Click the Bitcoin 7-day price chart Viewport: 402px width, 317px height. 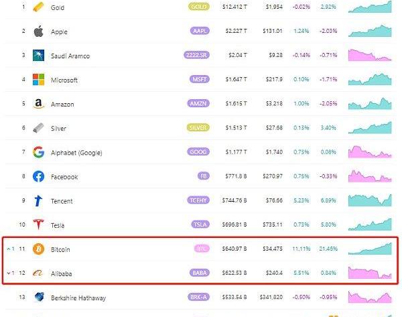(370, 248)
